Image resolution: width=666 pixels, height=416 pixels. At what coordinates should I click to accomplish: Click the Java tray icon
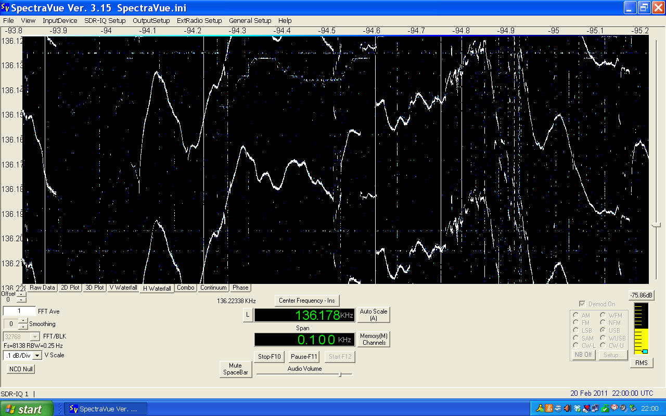tap(549, 408)
